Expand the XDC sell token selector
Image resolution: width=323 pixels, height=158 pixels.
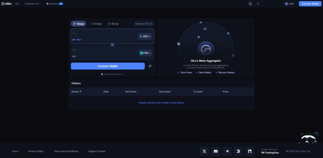click(145, 36)
